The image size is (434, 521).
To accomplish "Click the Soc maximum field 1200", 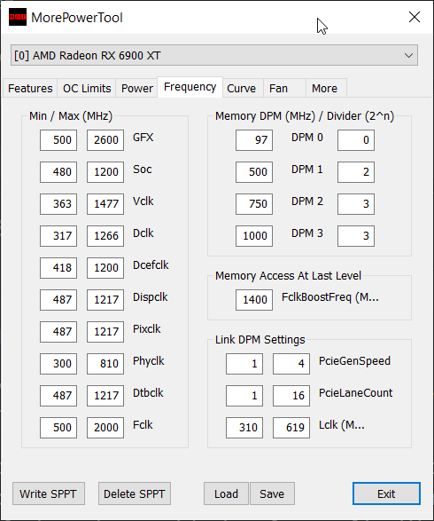I will click(105, 172).
